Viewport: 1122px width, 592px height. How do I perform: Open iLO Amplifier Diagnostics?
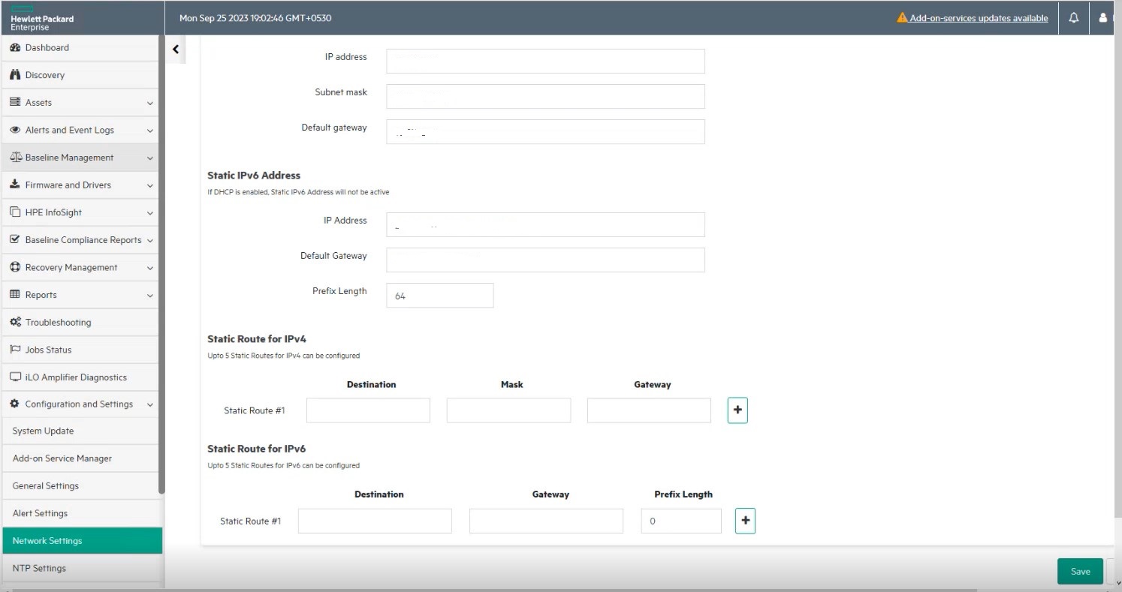pyautogui.click(x=76, y=377)
